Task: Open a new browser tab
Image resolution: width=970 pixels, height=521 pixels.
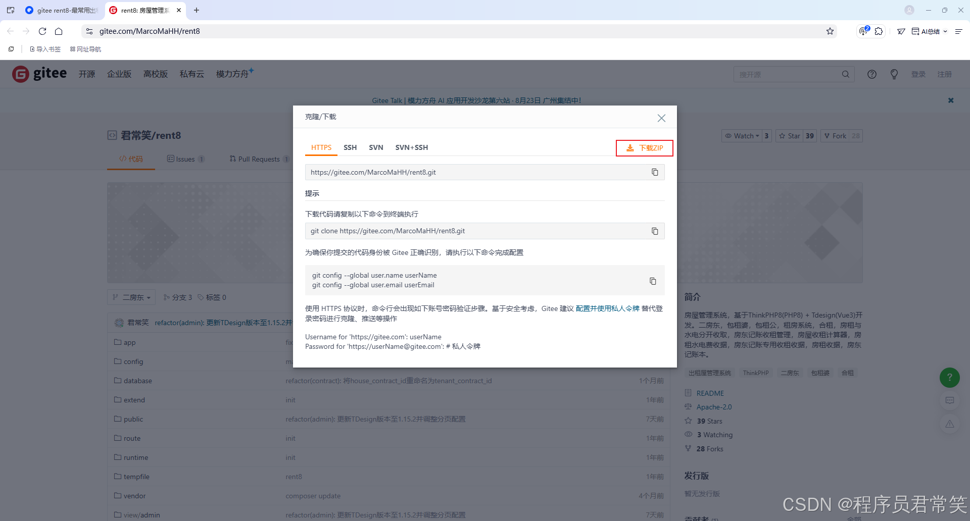Action: click(197, 10)
